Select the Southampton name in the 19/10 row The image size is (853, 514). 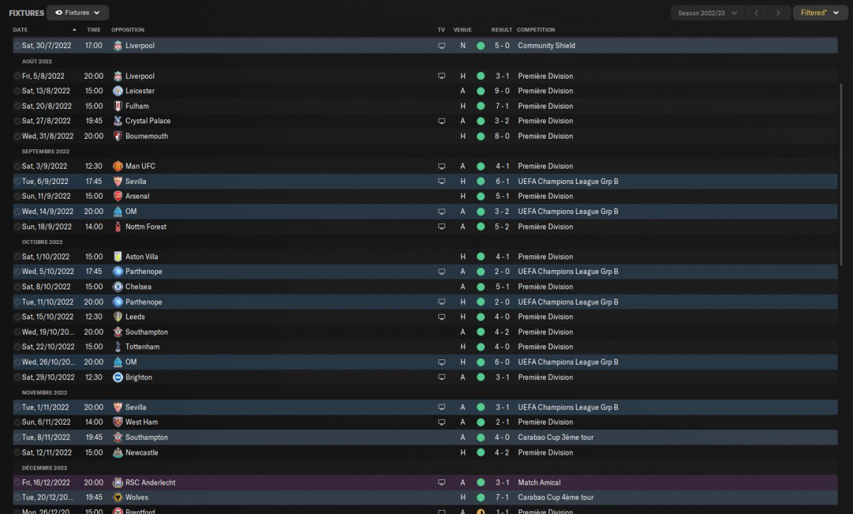[x=147, y=332]
